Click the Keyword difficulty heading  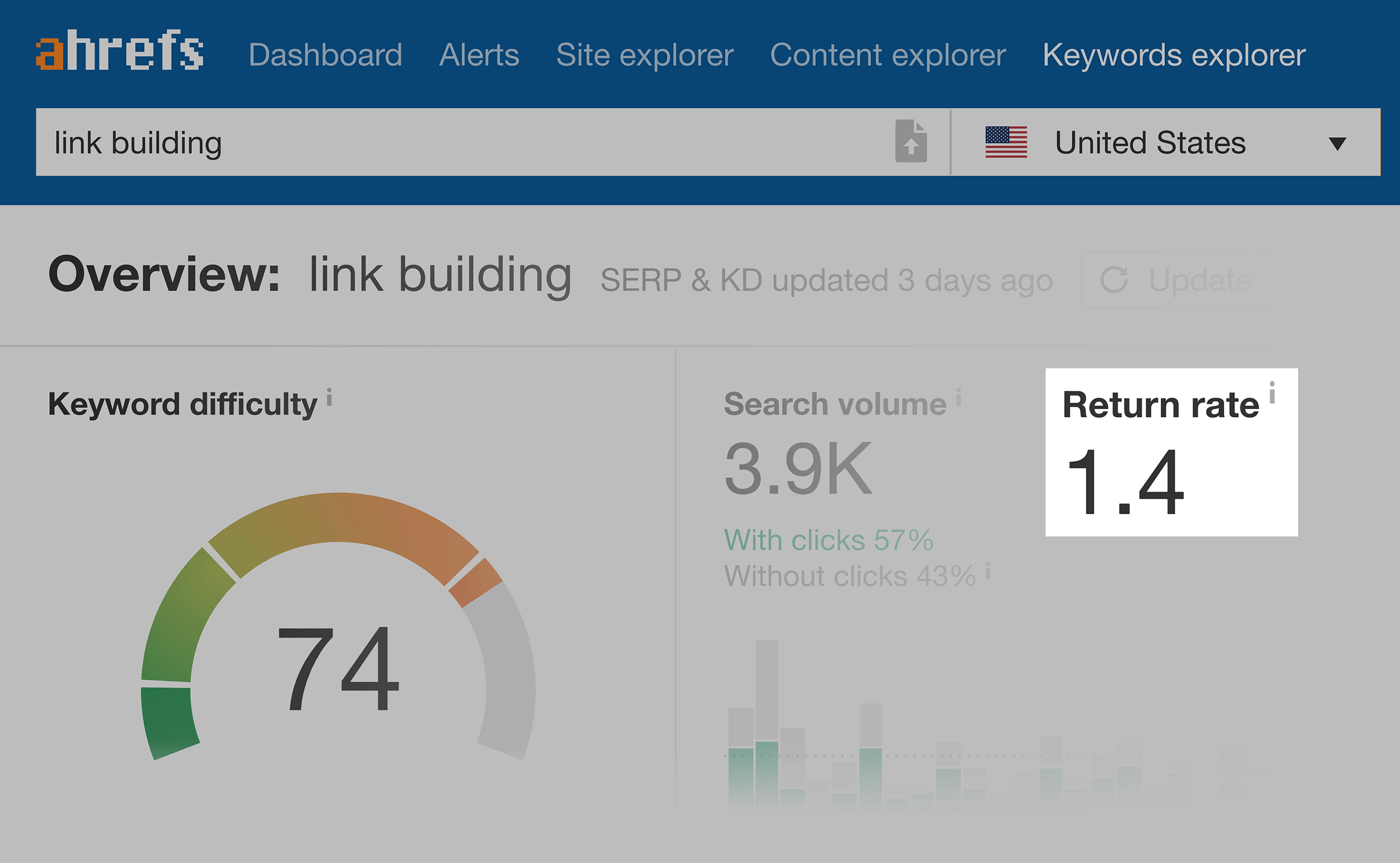(183, 405)
